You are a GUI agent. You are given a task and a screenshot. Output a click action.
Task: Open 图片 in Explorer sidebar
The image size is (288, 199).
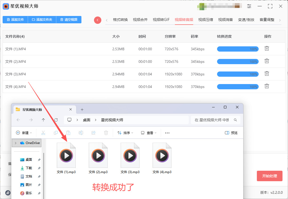tap(29, 185)
